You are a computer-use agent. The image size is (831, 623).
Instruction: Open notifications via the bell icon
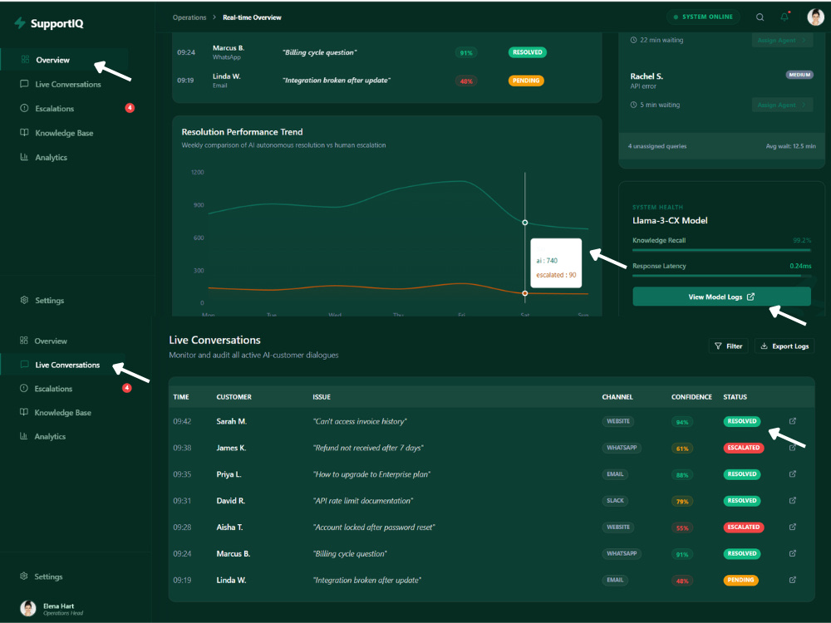tap(784, 17)
